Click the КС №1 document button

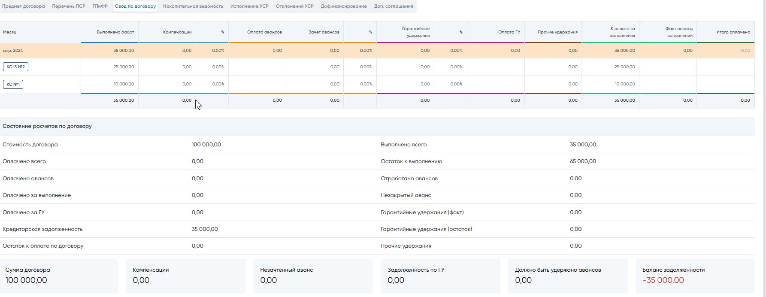pos(13,84)
